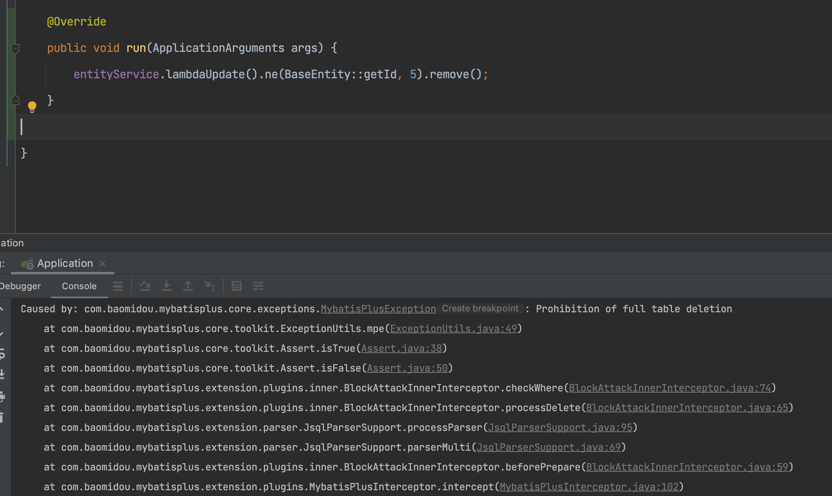832x496 pixels.
Task: Switch to the Debugger tab
Action: click(20, 285)
